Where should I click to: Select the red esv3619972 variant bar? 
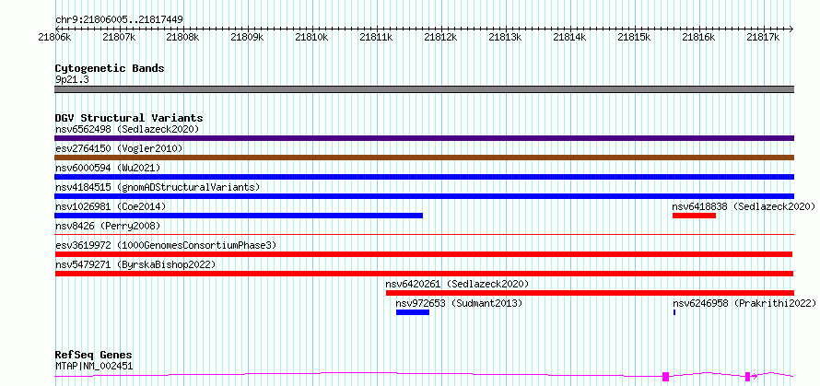click(x=424, y=254)
